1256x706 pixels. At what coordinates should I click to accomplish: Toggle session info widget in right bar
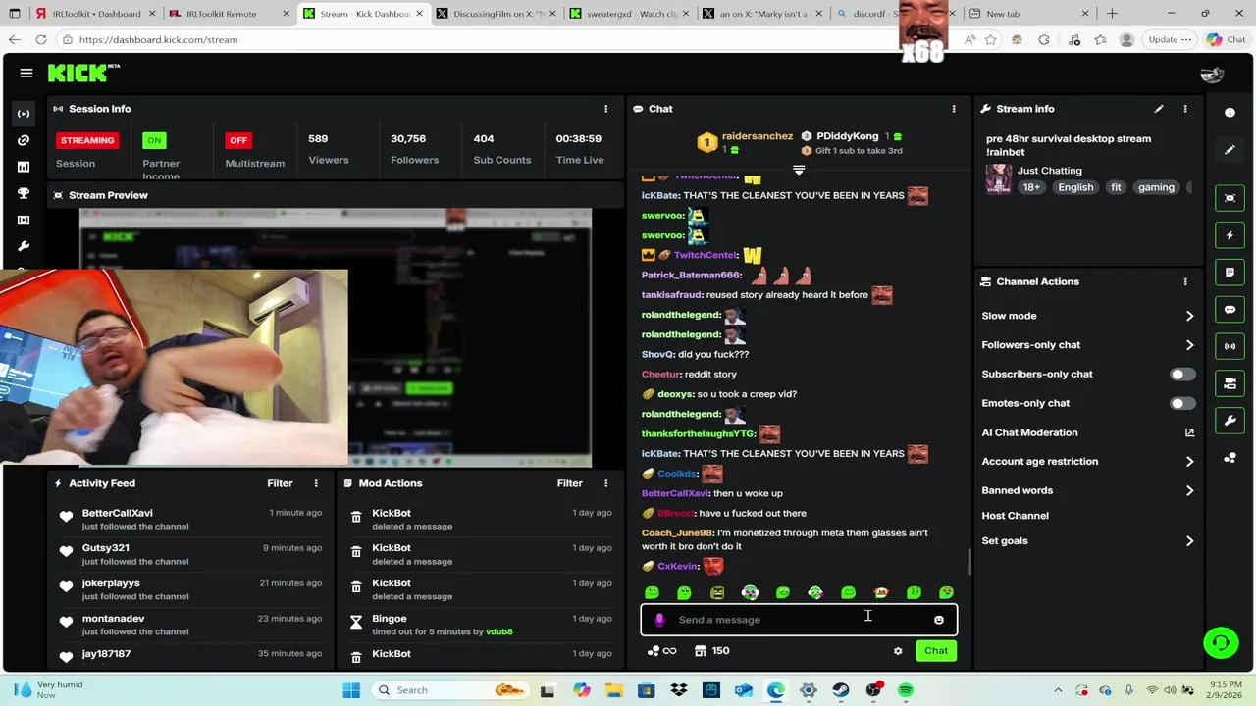[1230, 346]
